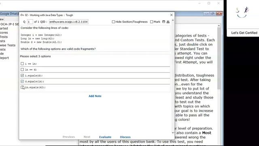Open the window-view icon next to Mark
This screenshot has height=146, width=259.
[163, 21]
